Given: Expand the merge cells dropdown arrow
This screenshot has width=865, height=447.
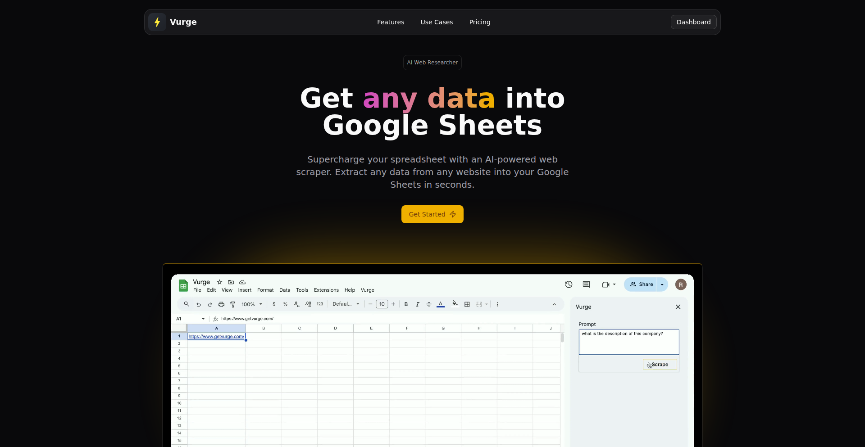Looking at the screenshot, I should 487,304.
